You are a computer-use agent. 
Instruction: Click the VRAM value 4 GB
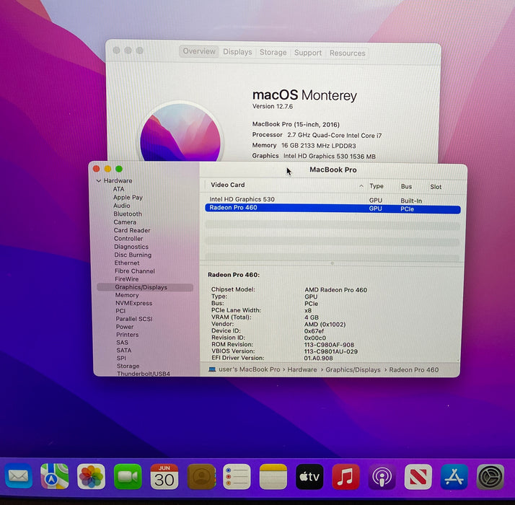pos(312,317)
